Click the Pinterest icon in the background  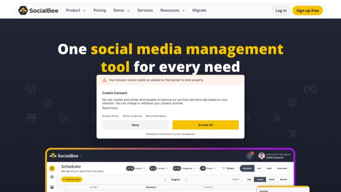pos(293,103)
